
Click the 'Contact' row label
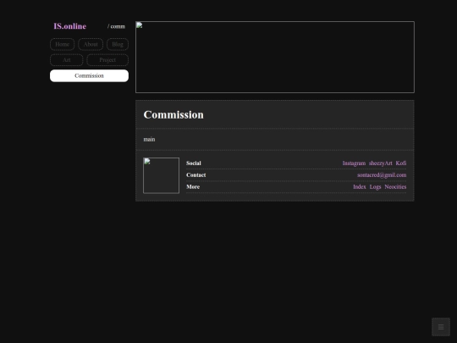pos(195,175)
